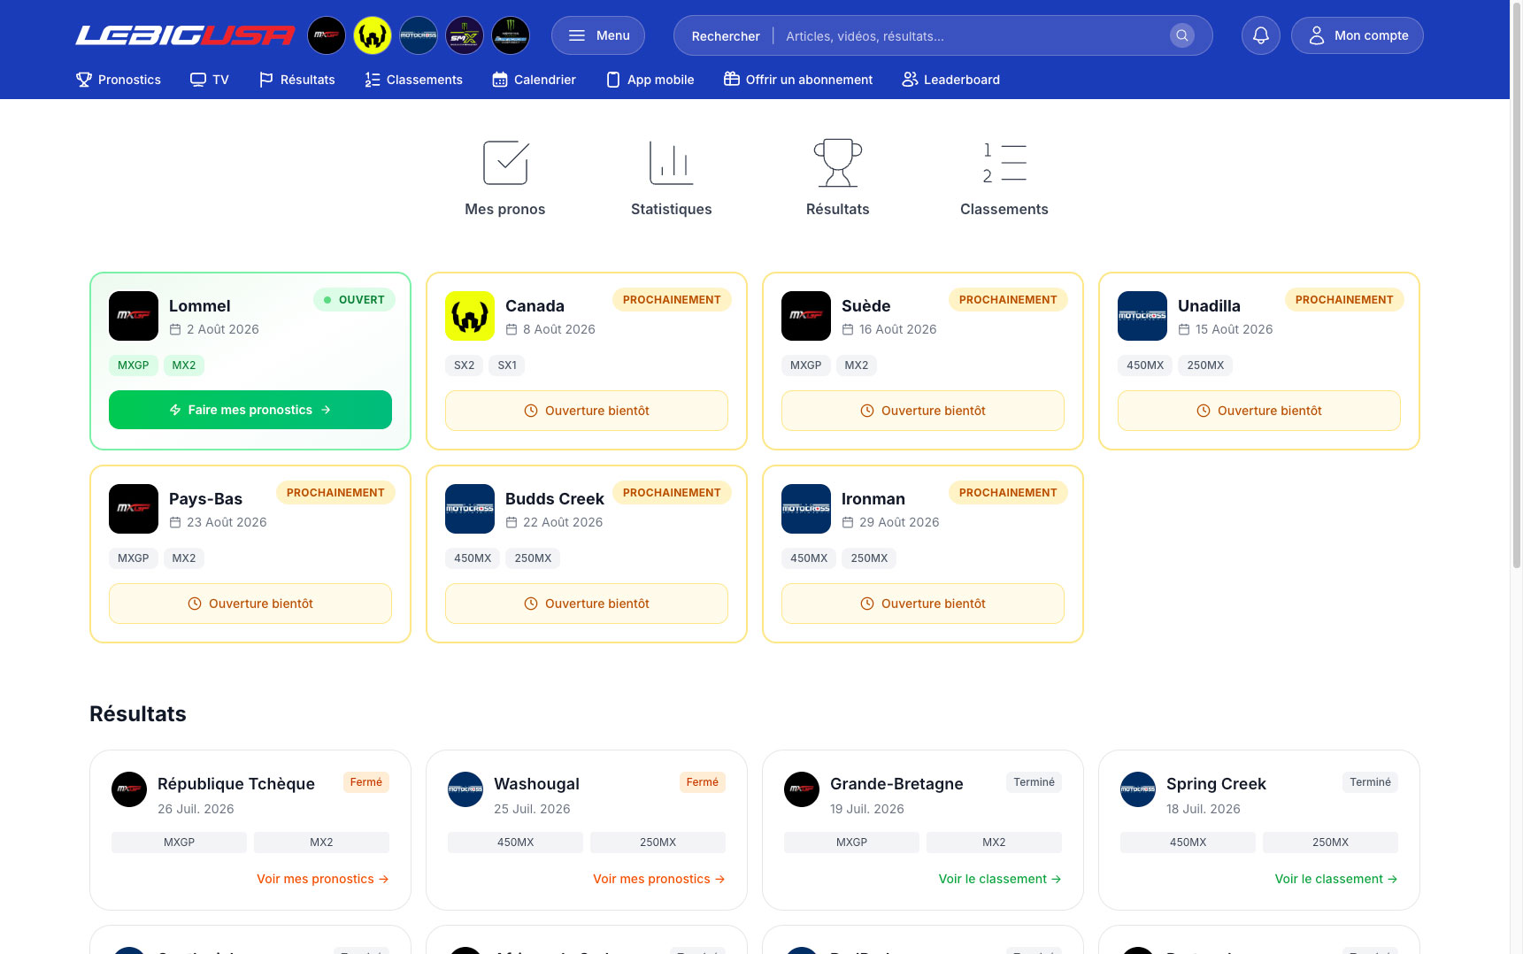Open Résultats in the top navigation

296,80
